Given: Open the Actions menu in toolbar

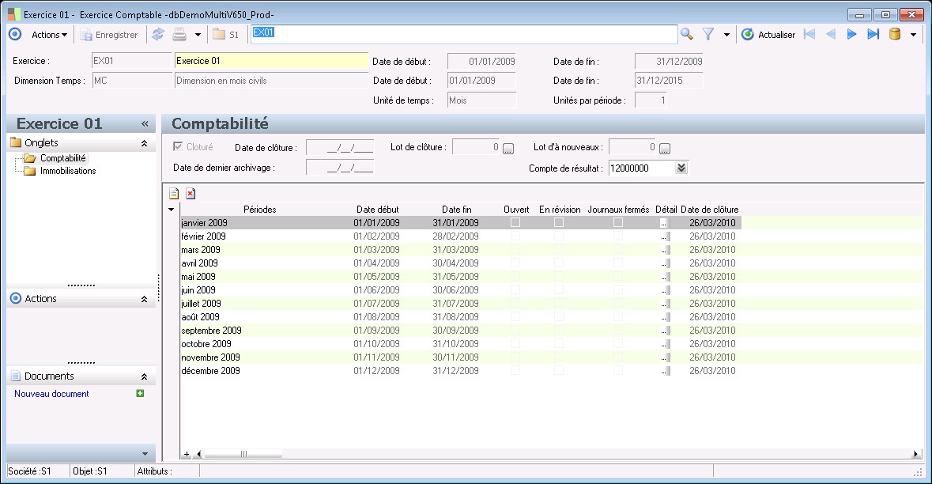Looking at the screenshot, I should pos(49,35).
